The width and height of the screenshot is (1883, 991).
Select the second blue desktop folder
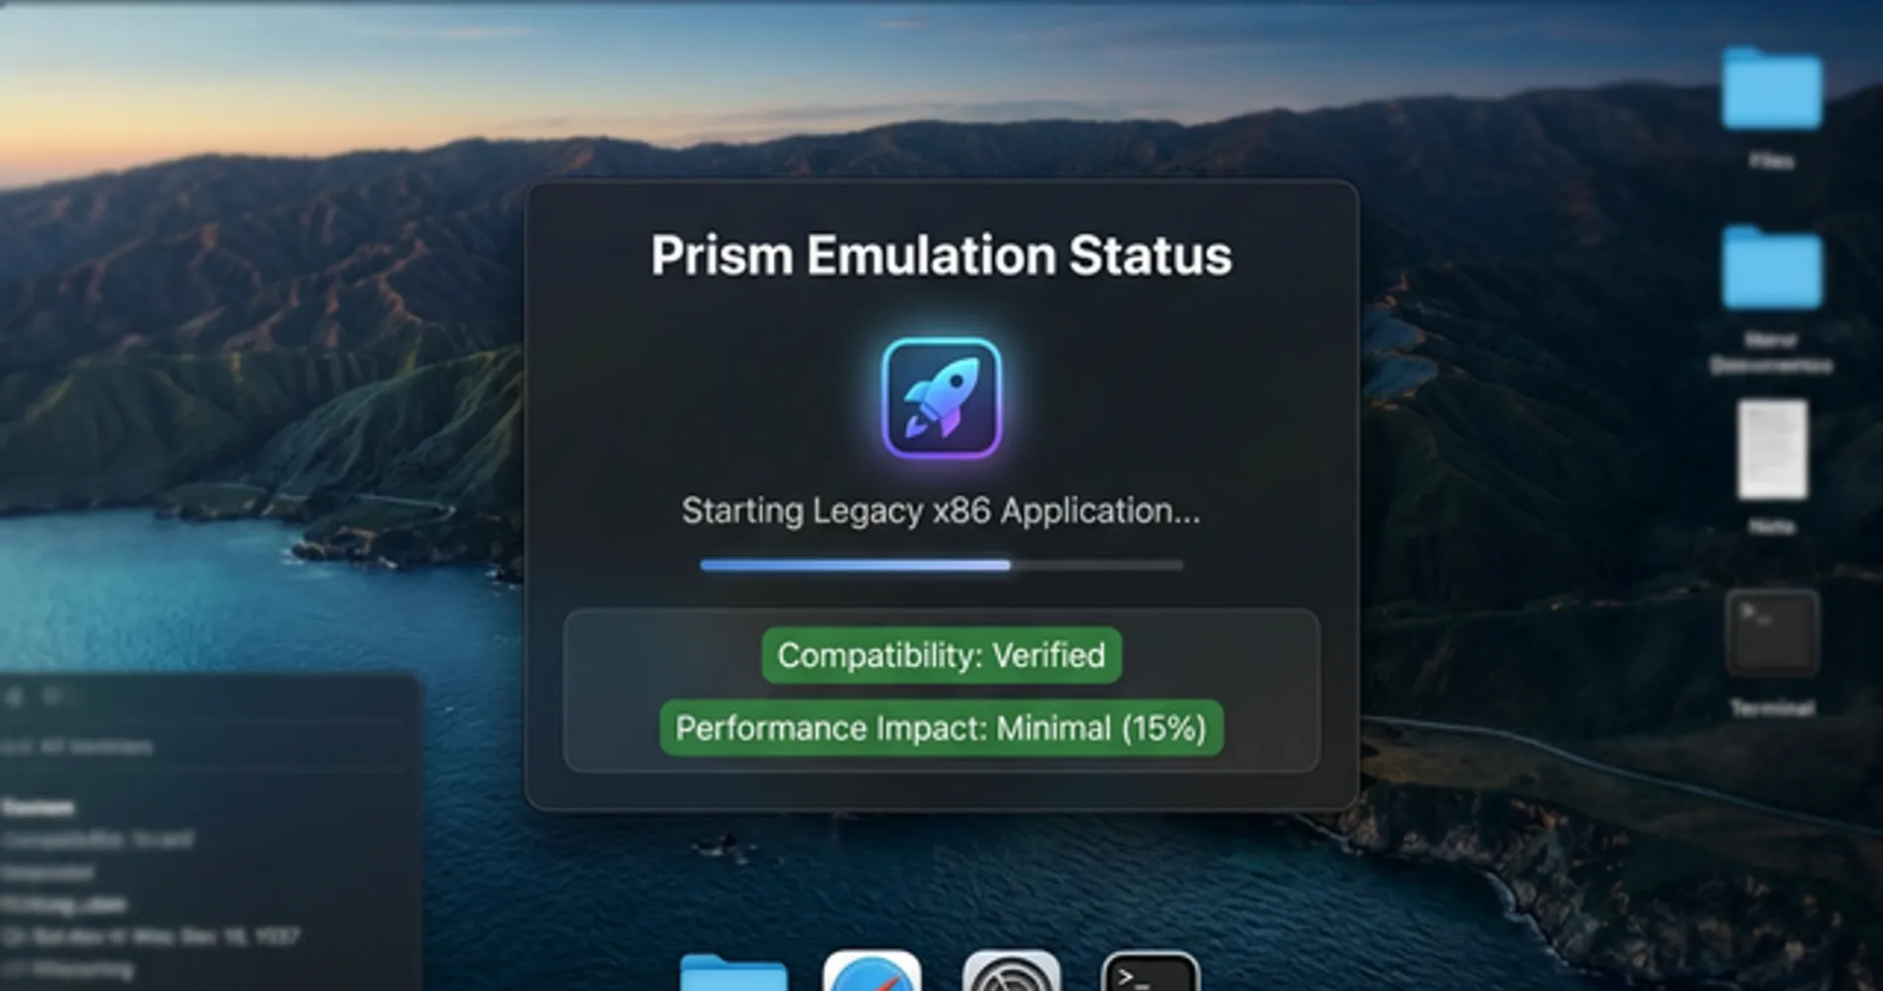tap(1771, 268)
